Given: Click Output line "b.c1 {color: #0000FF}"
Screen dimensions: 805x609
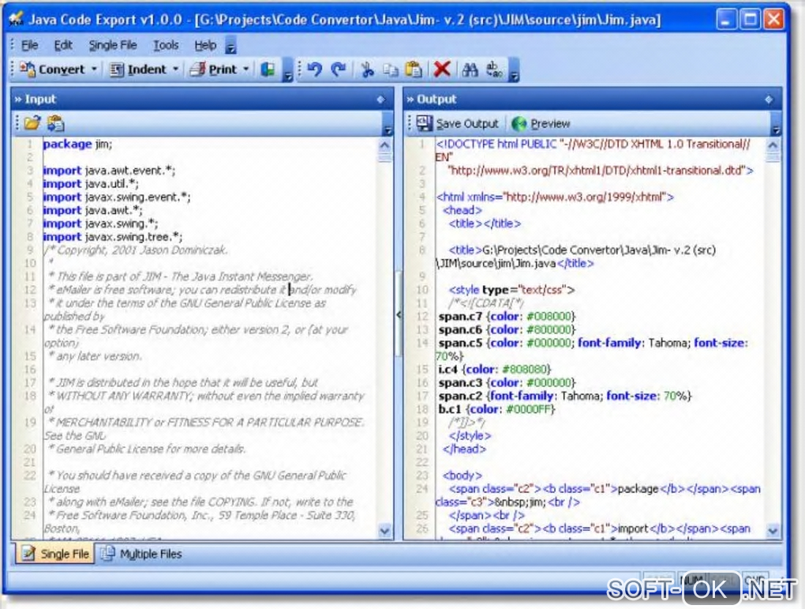Looking at the screenshot, I should 496,409.
